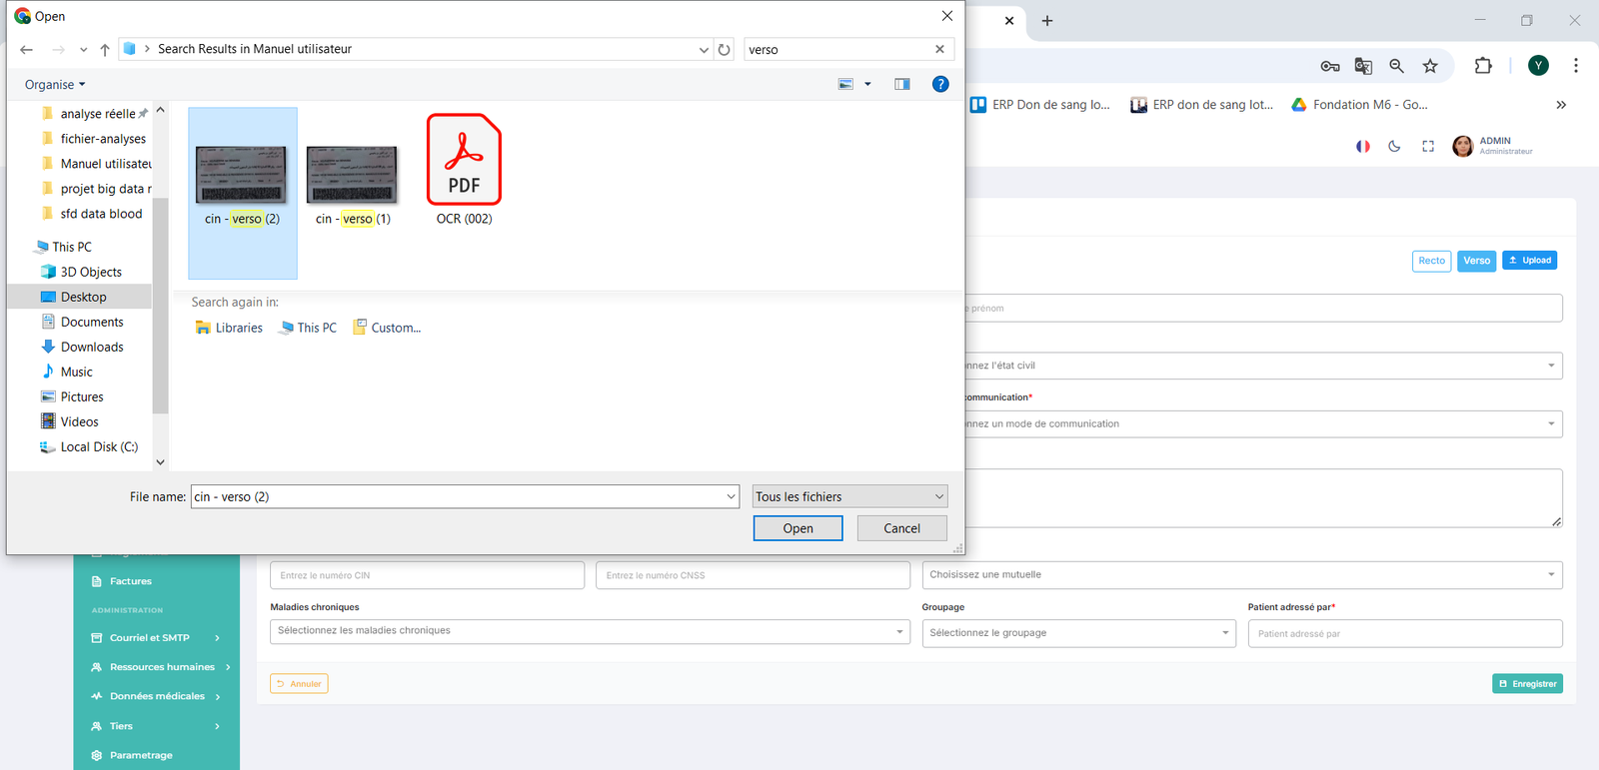The image size is (1599, 770).
Task: Click the Google Translate icon
Action: (x=1363, y=66)
